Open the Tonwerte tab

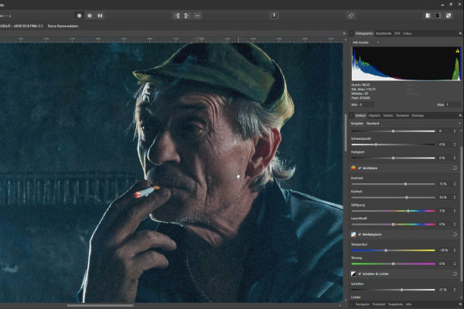(402, 116)
